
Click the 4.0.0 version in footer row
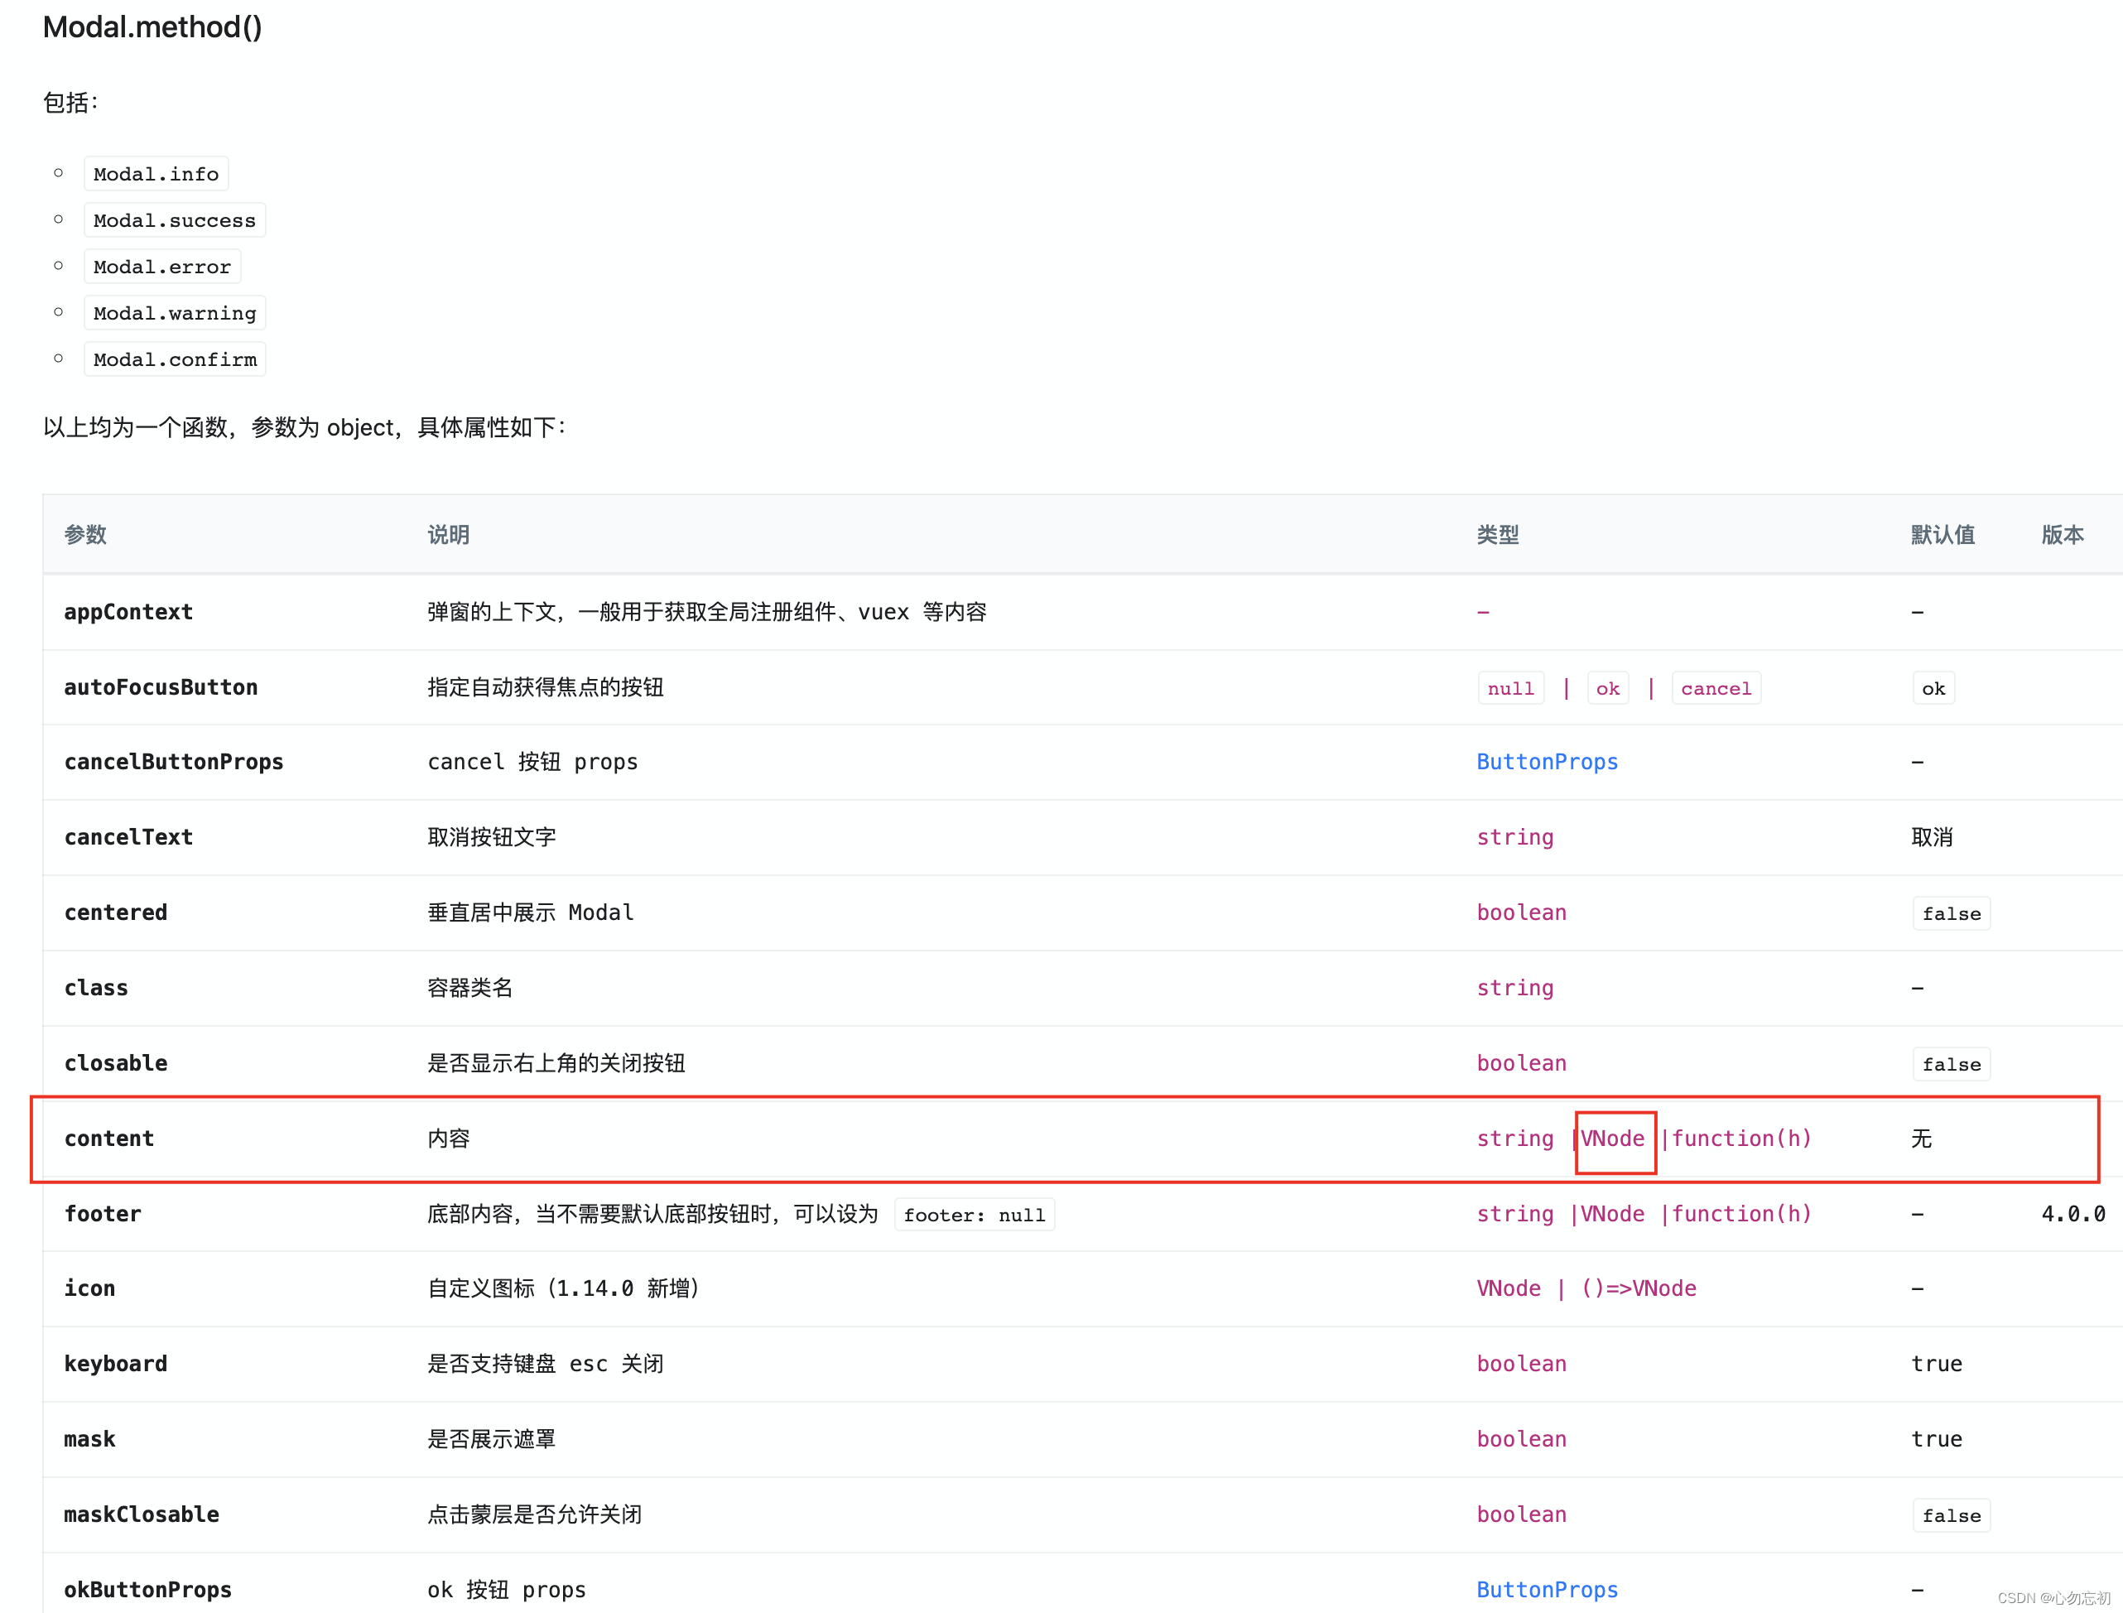[x=2072, y=1214]
